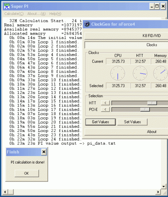Decrease PCI-E with the left arrow button

pos(105,109)
